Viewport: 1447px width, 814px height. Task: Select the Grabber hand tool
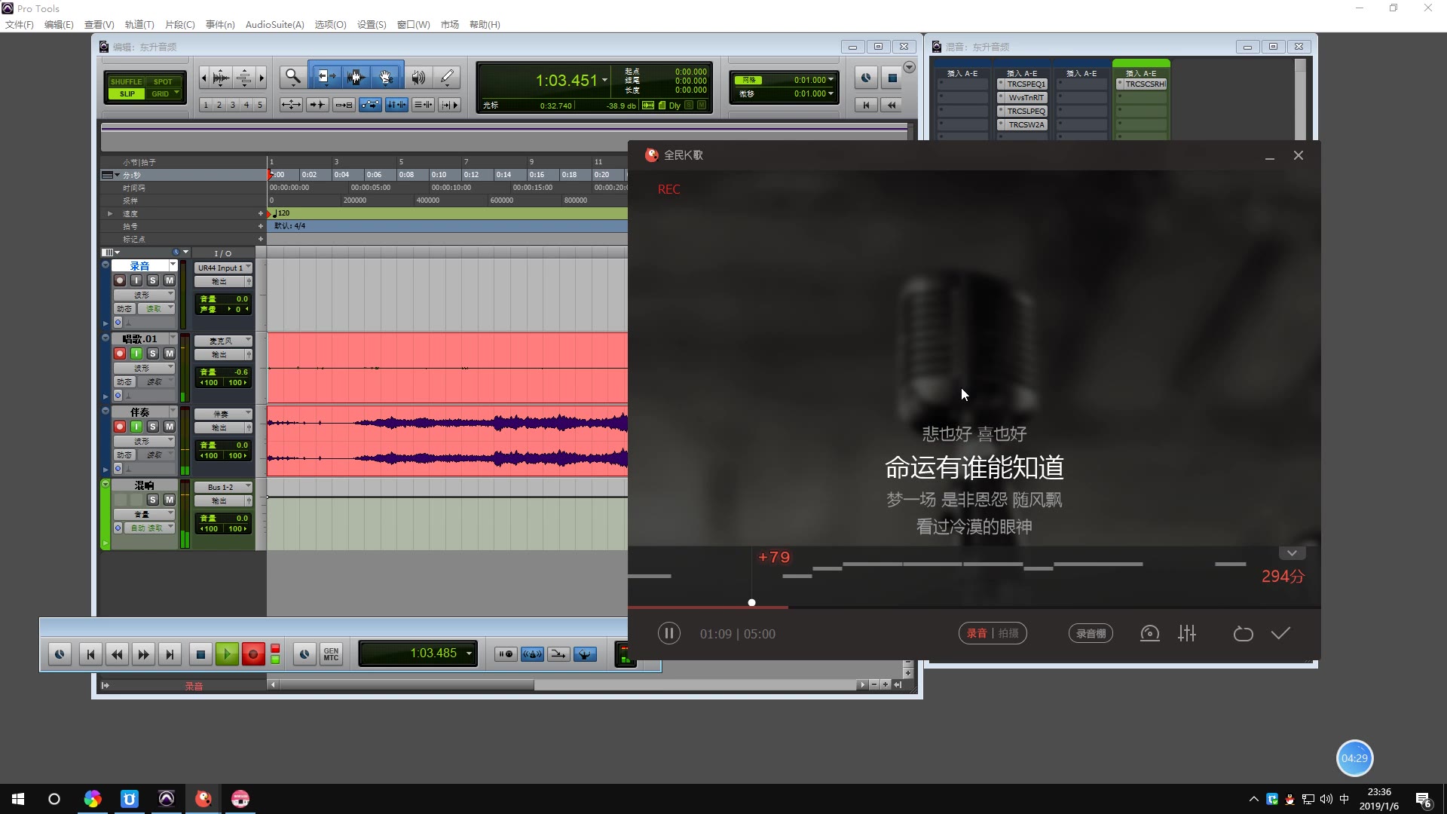click(x=385, y=77)
